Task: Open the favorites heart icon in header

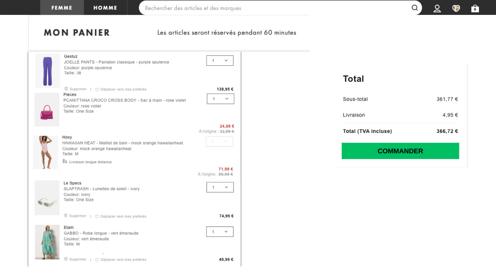Action: (x=456, y=8)
